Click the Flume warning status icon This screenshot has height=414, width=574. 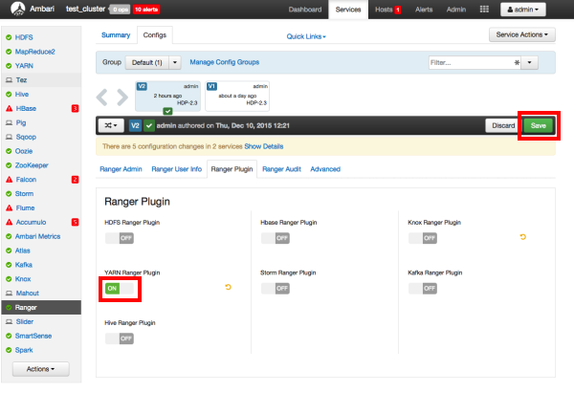point(10,207)
